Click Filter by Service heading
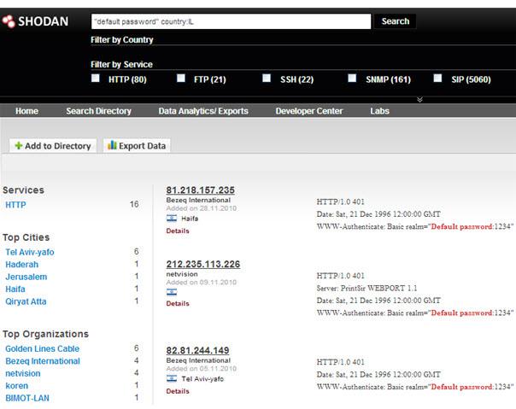The height and width of the screenshot is (409, 516). click(122, 65)
